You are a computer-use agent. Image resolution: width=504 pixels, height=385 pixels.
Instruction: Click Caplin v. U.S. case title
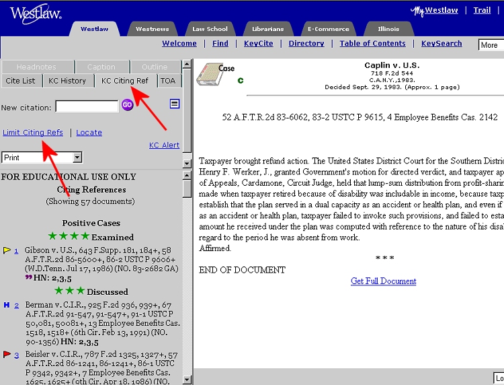(392, 65)
